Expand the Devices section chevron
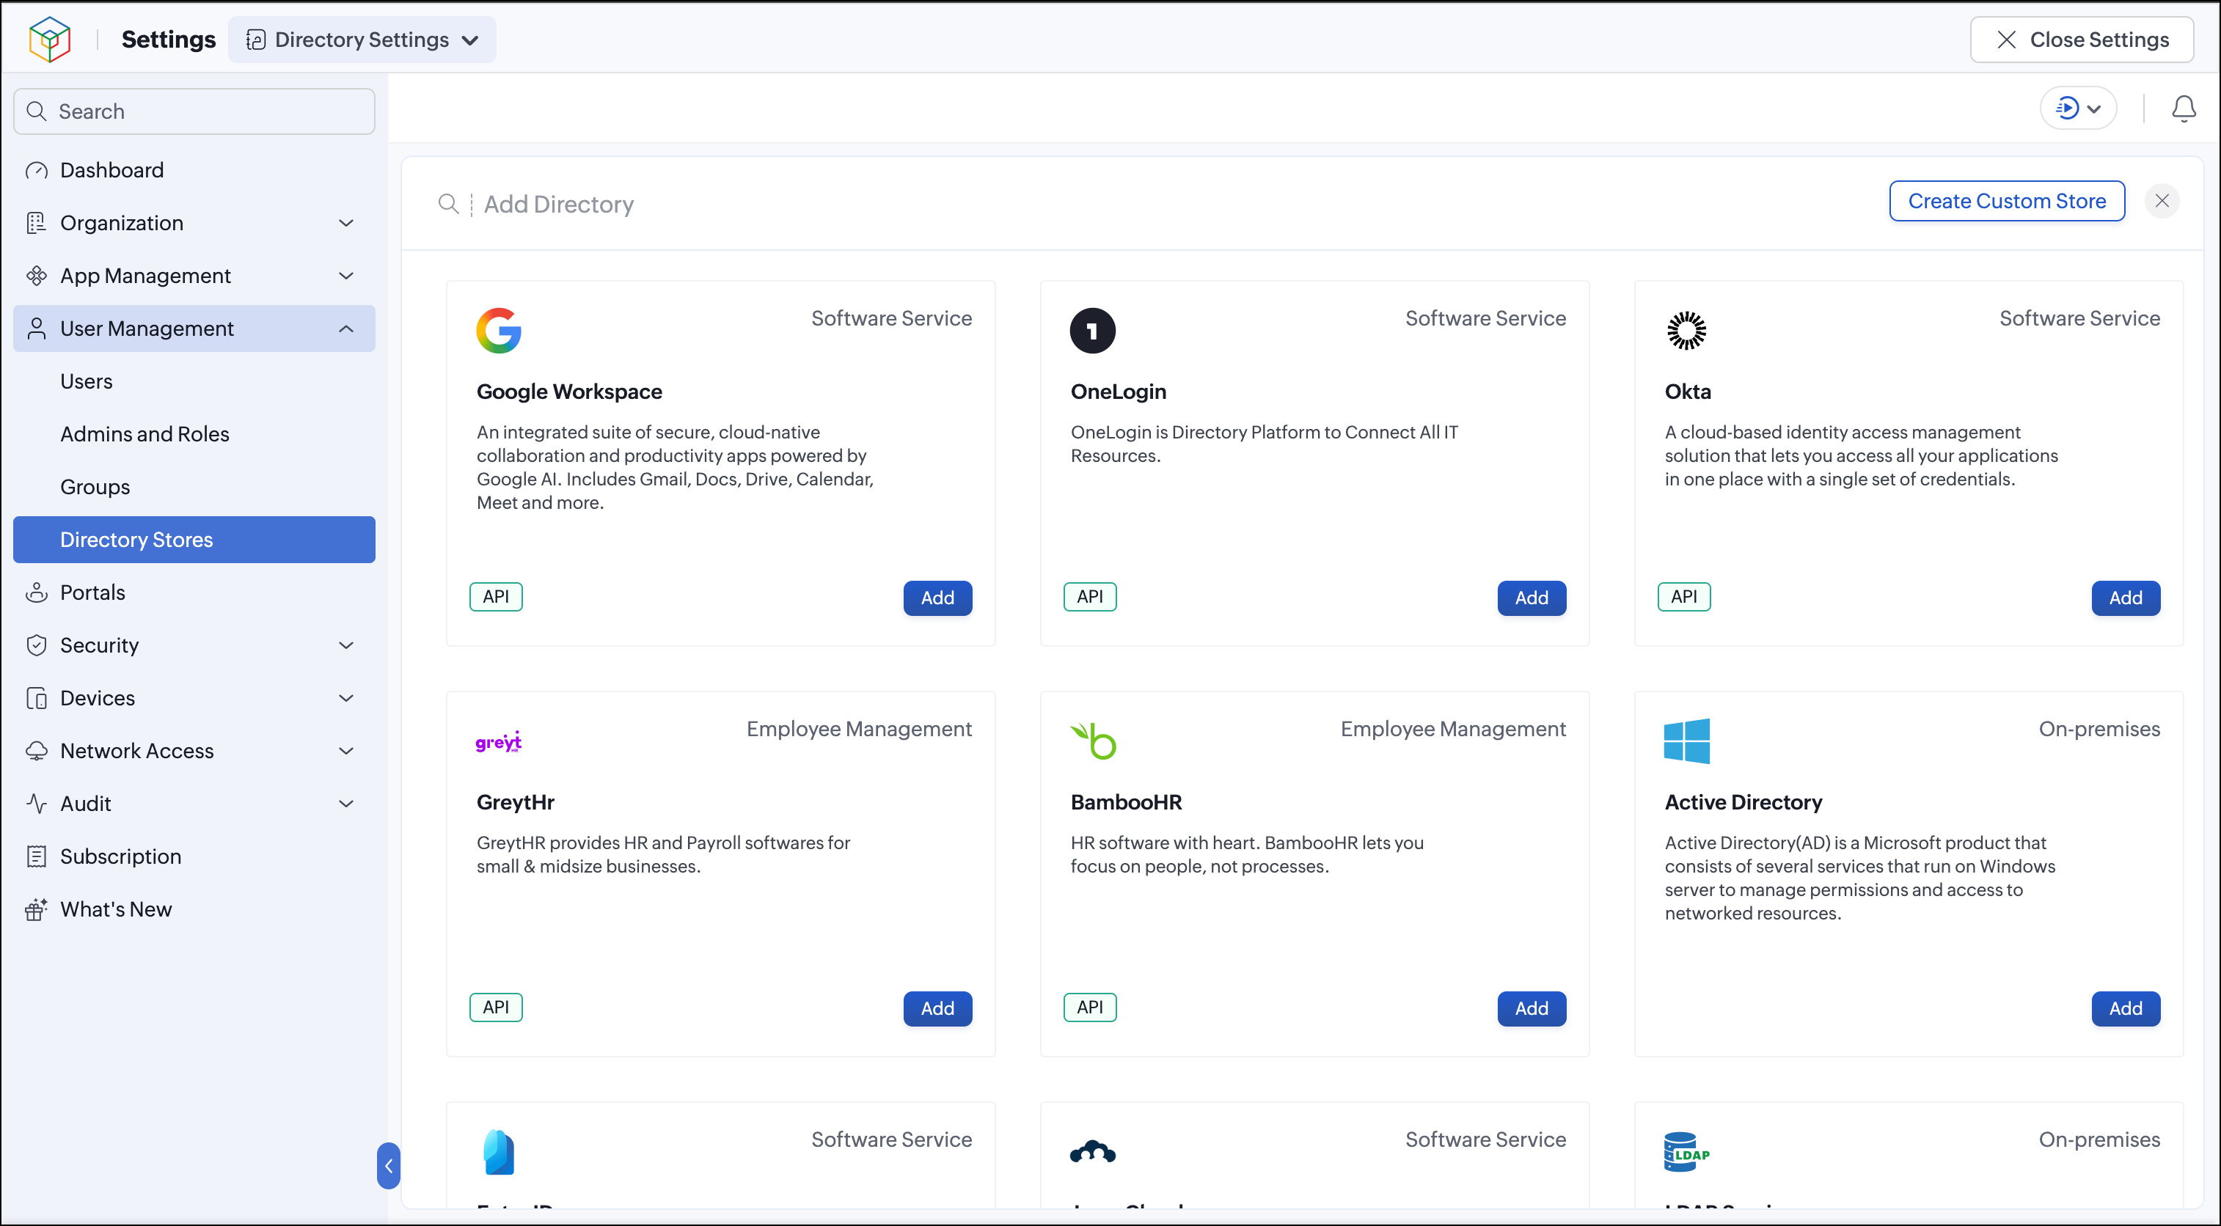 point(347,698)
